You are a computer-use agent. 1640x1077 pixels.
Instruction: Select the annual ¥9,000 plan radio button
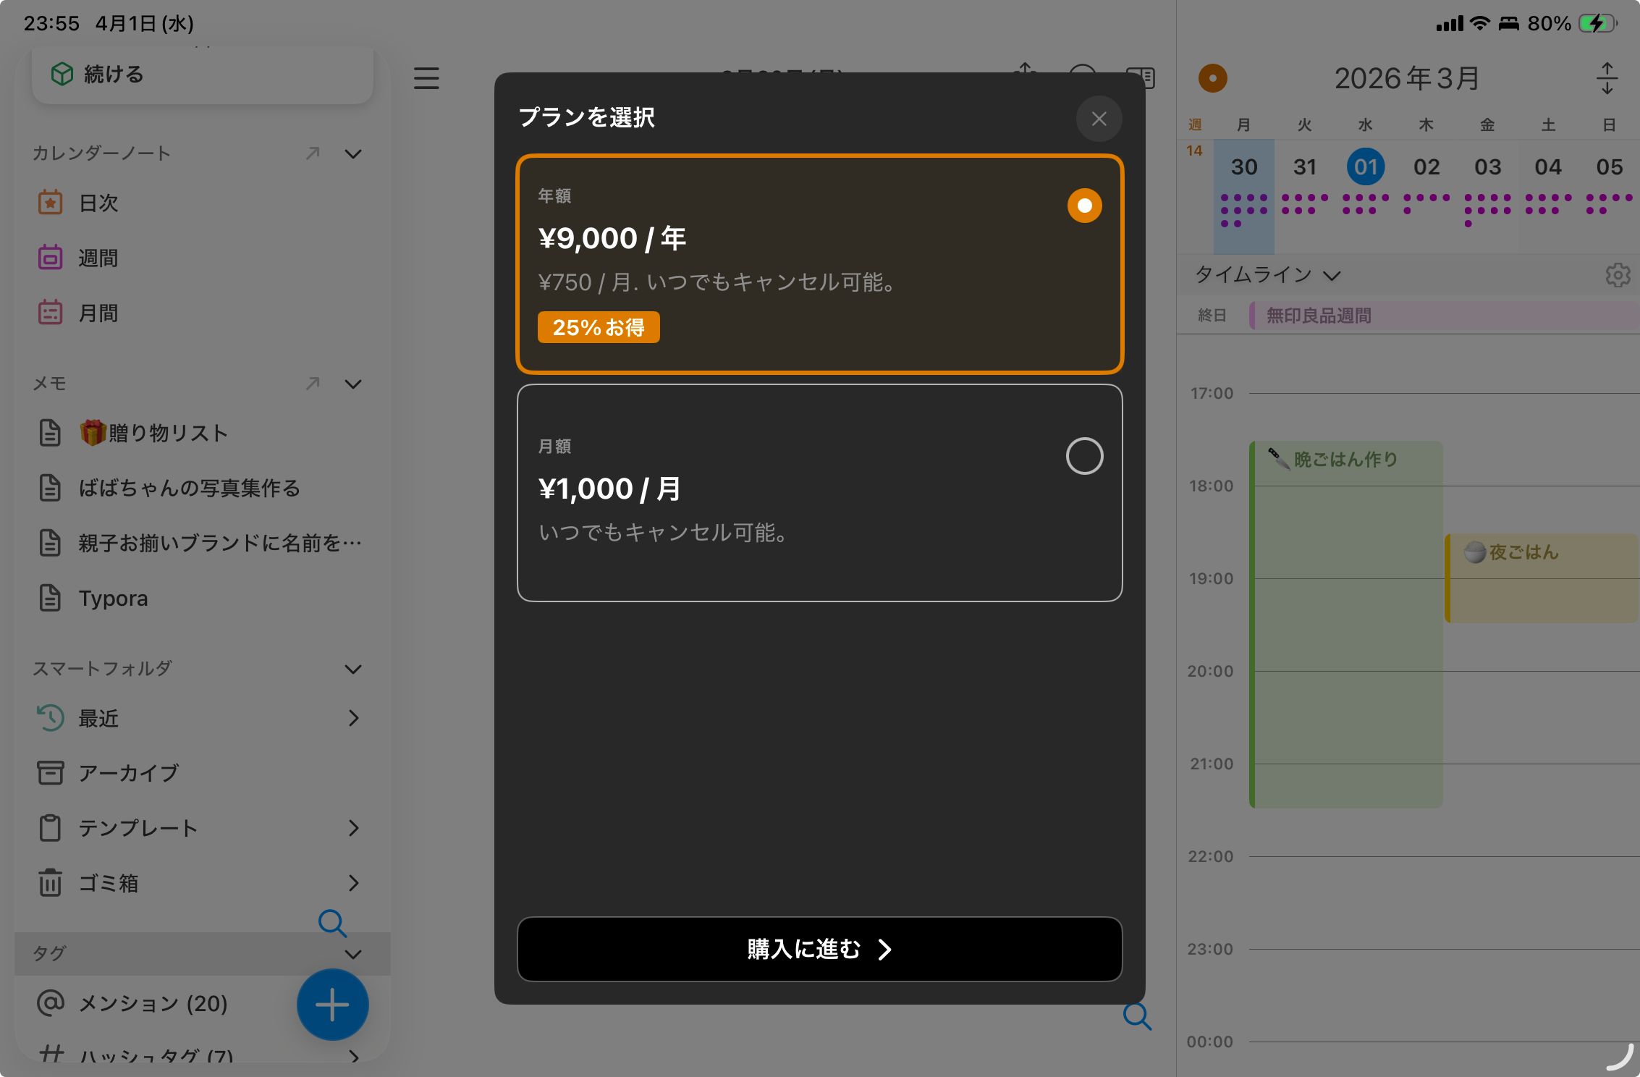[1084, 206]
